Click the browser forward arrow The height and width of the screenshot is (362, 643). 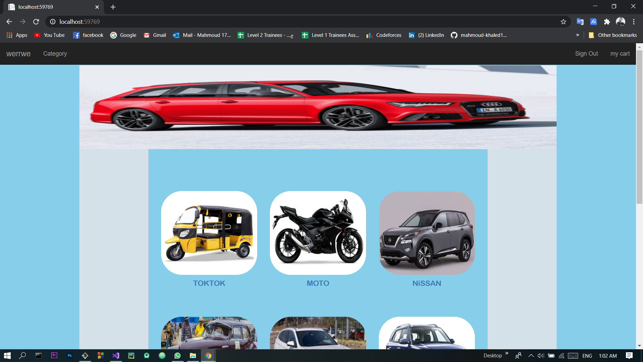[22, 22]
